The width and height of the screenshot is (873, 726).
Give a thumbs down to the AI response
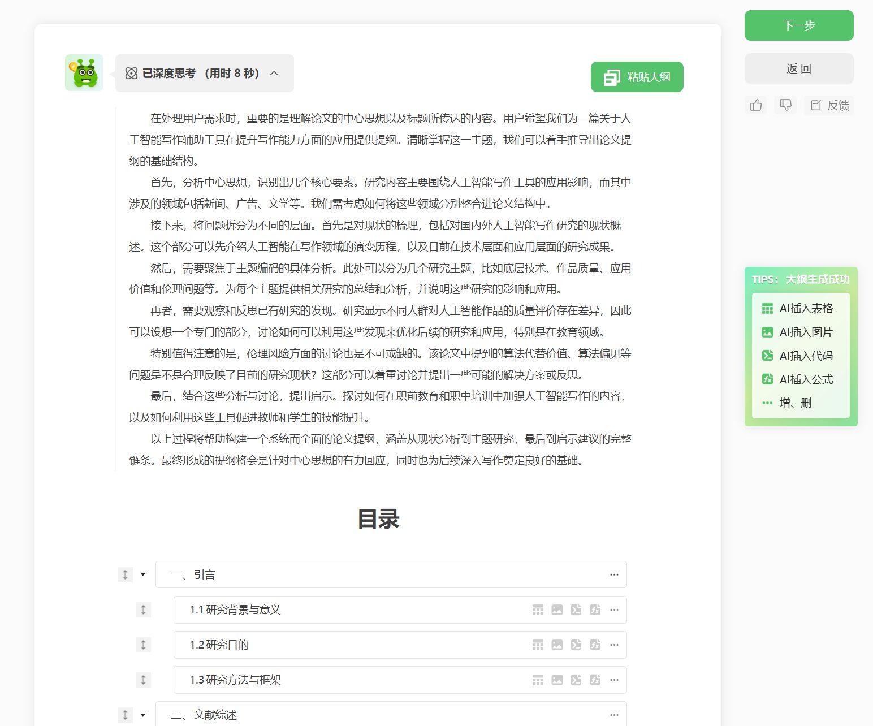(785, 105)
